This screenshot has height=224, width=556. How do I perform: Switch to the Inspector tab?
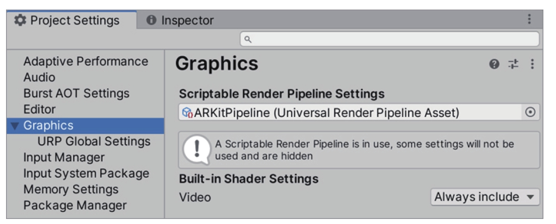click(180, 20)
